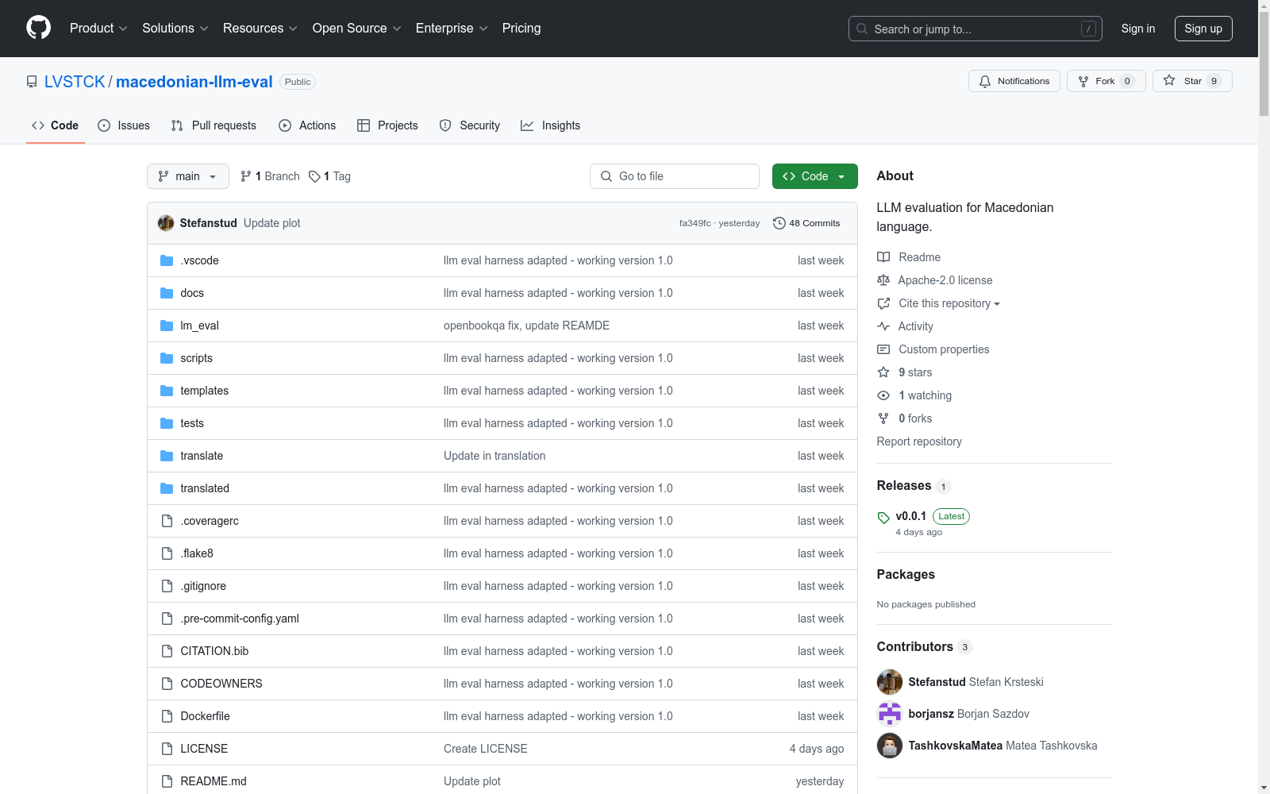This screenshot has width=1270, height=794.
Task: Expand the Resources dropdown menu
Action: (260, 29)
